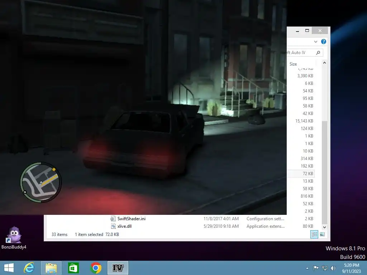The width and height of the screenshot is (367, 275).
Task: Minimize the Explorer window
Action: click(297, 31)
